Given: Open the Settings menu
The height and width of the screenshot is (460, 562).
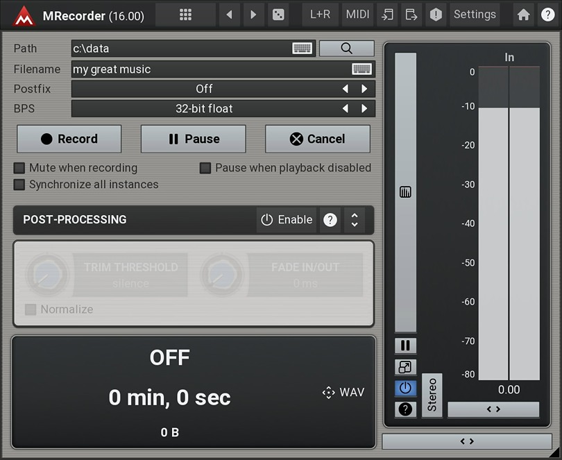Looking at the screenshot, I should point(475,14).
